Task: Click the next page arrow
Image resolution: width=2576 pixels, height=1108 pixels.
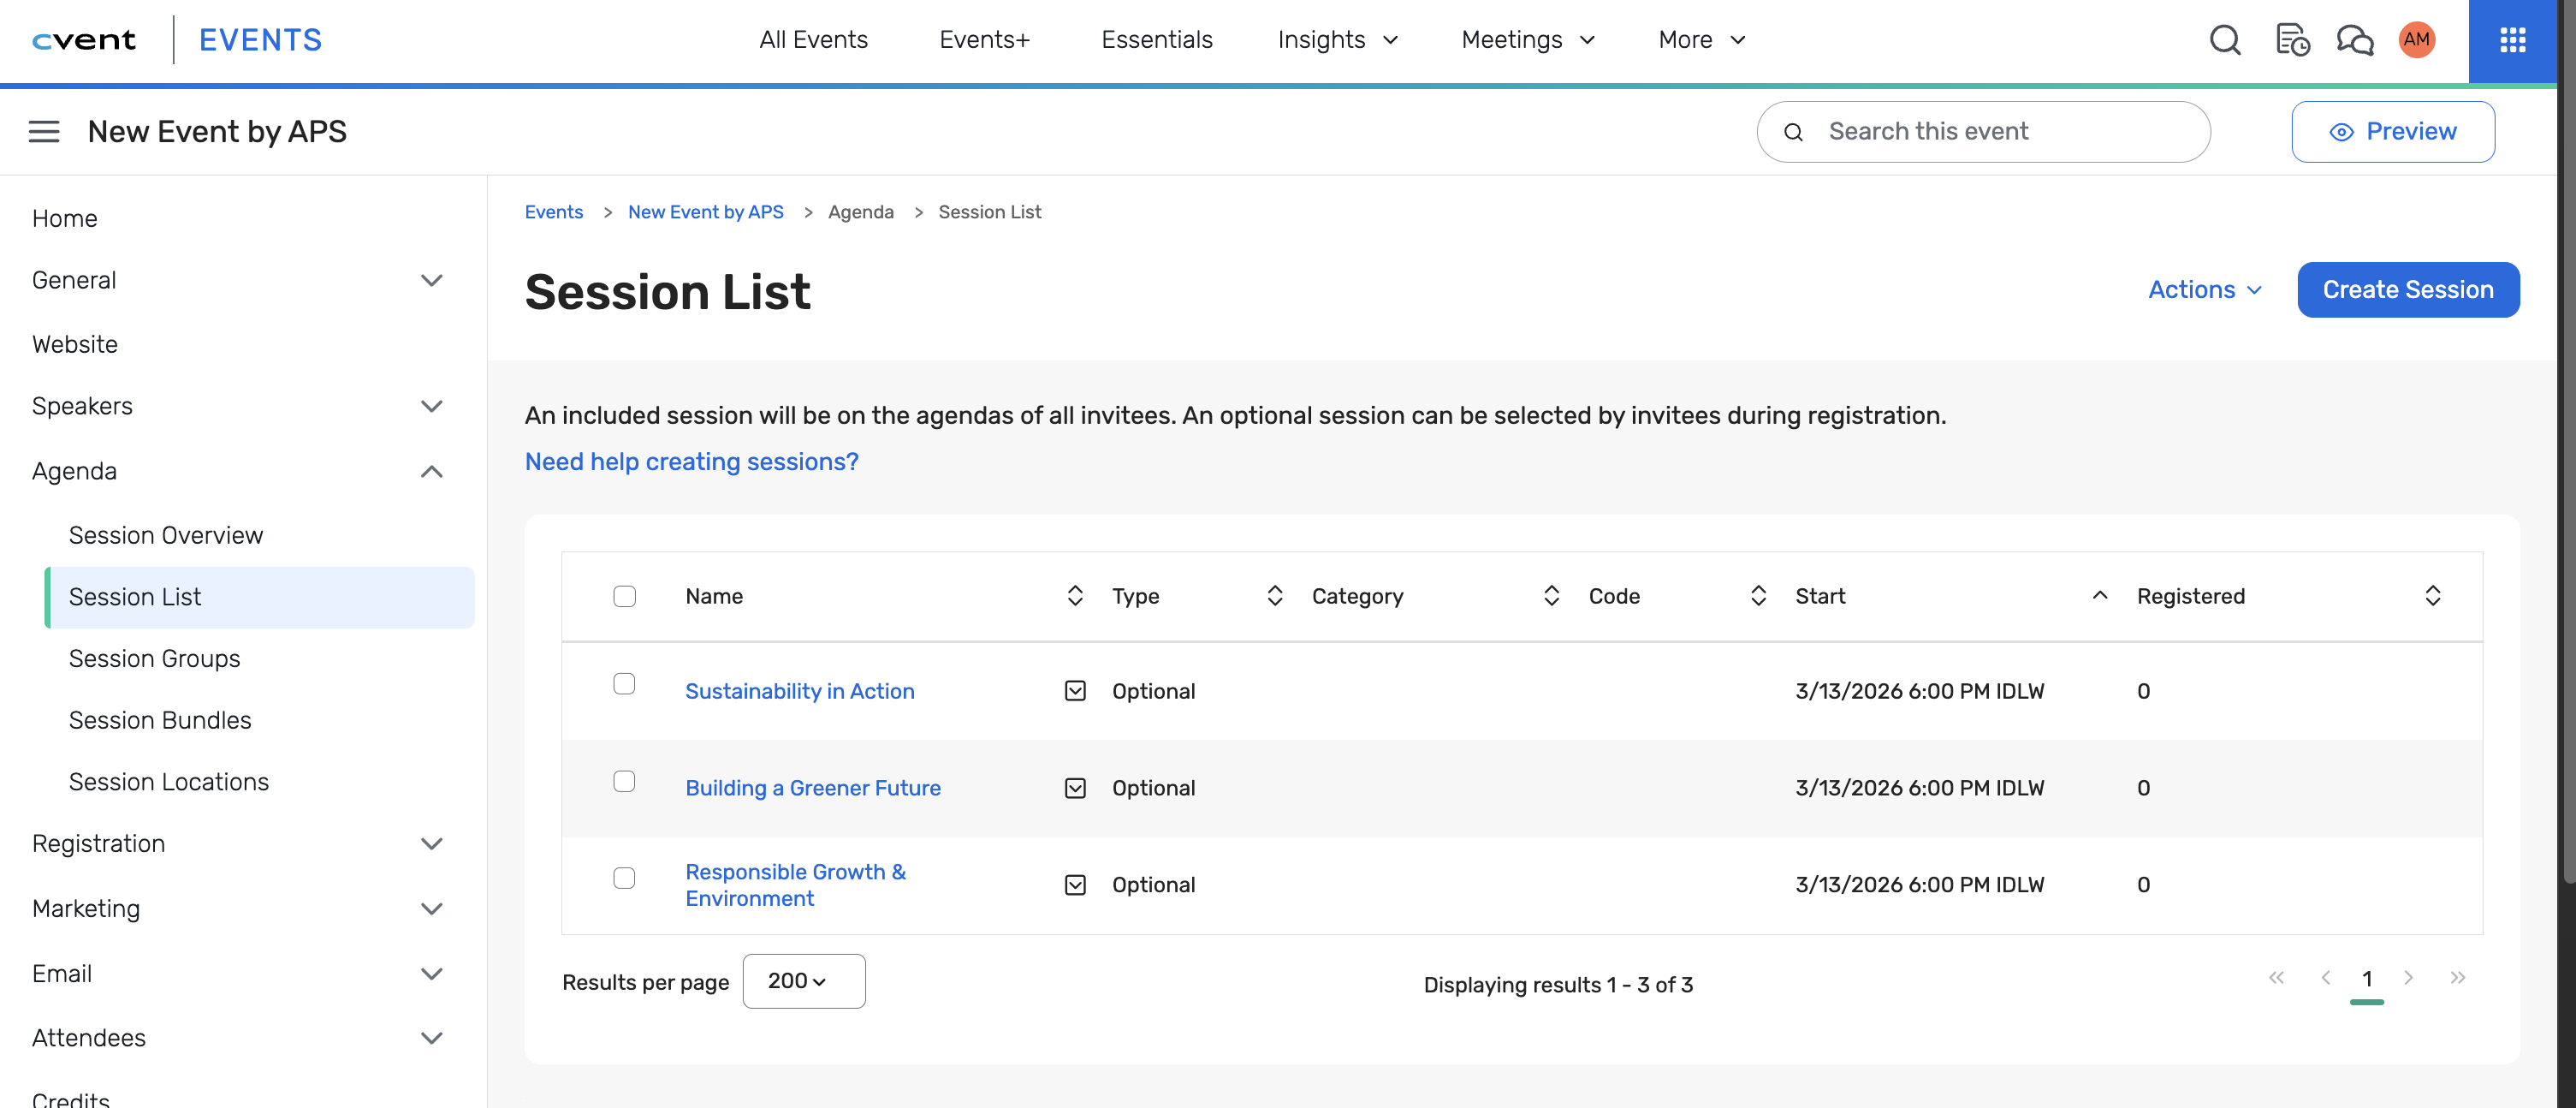Action: pyautogui.click(x=2408, y=978)
